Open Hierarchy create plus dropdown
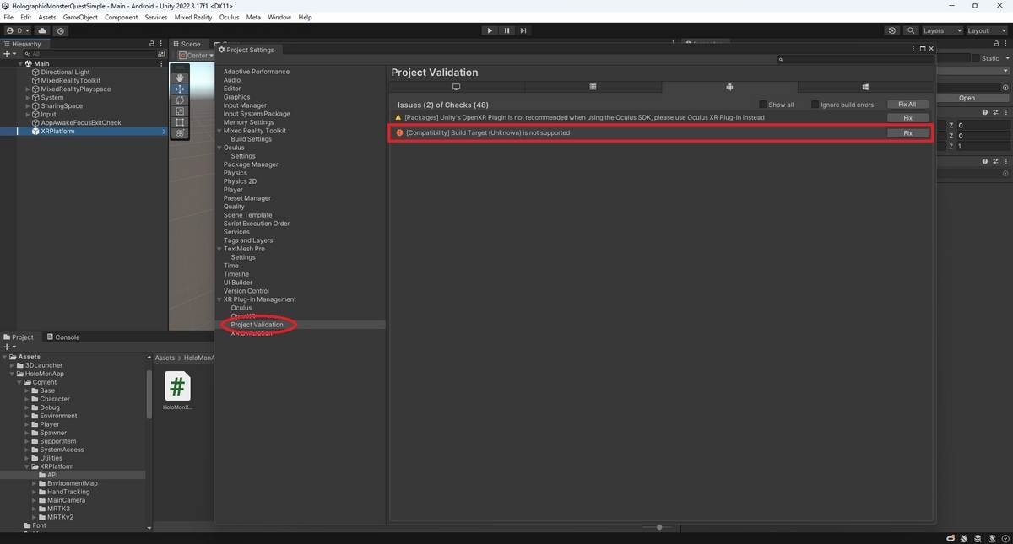Viewport: 1013px width, 544px height. [x=10, y=54]
